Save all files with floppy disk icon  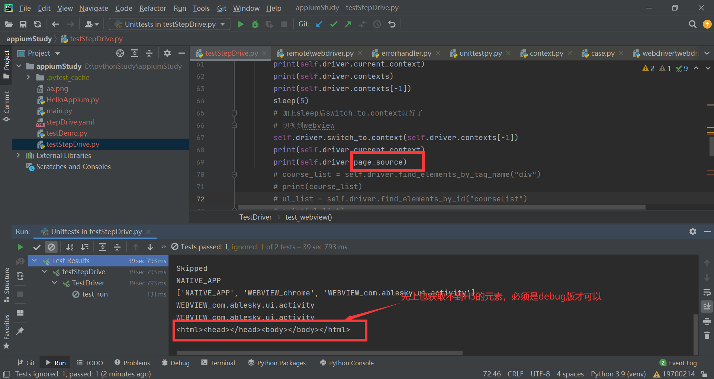(23, 24)
